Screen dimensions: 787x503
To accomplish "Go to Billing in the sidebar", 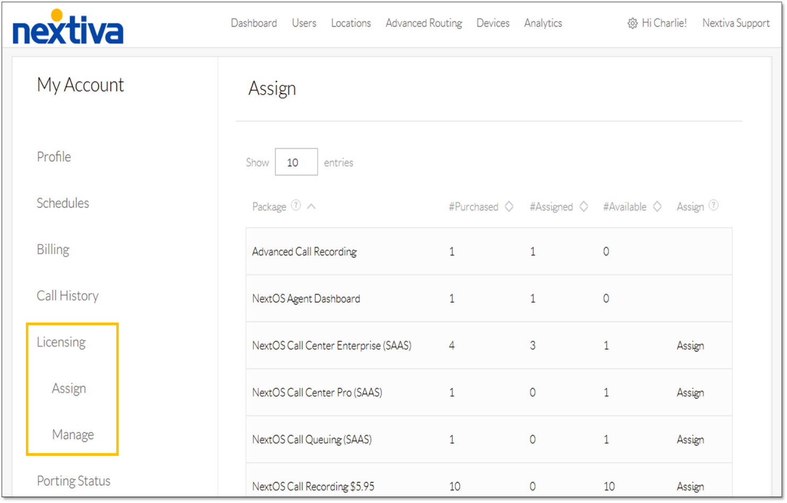I will [x=53, y=249].
